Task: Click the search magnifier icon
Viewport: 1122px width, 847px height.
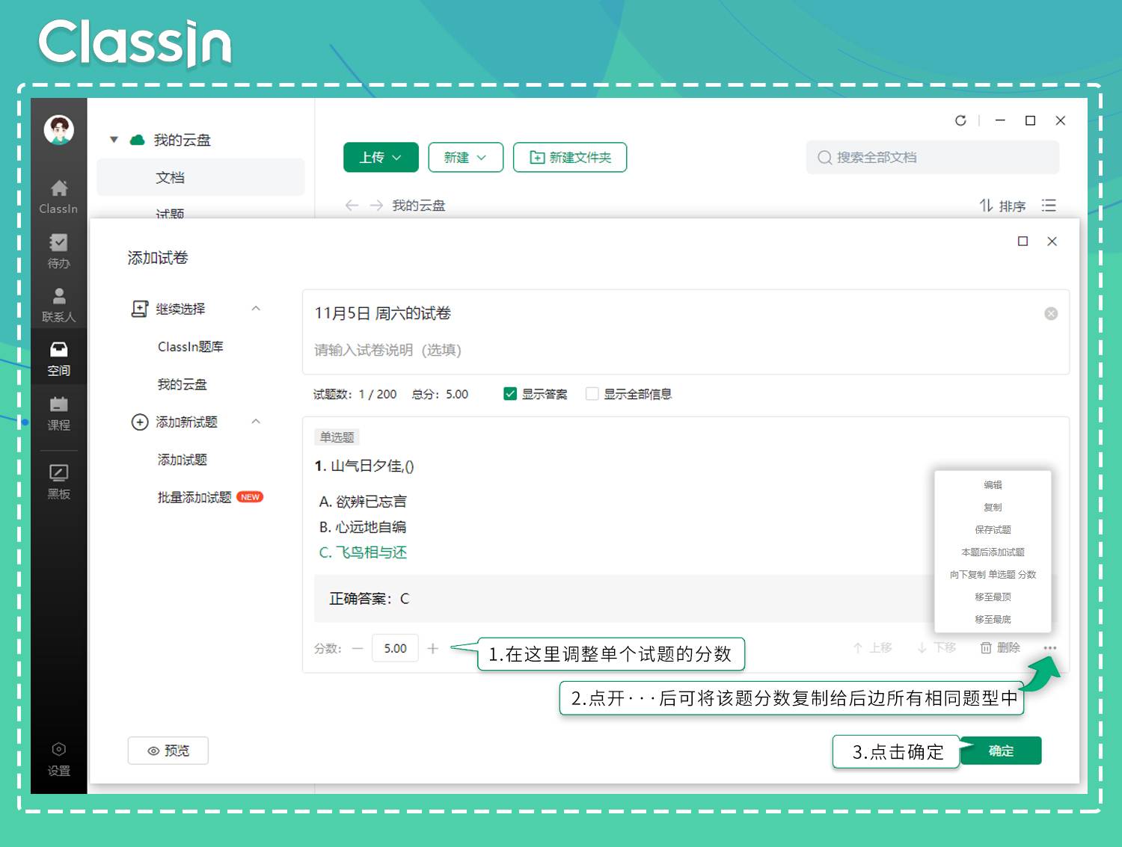Action: [824, 158]
